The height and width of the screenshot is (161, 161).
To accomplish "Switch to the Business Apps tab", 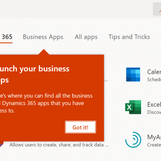I will (43, 37).
